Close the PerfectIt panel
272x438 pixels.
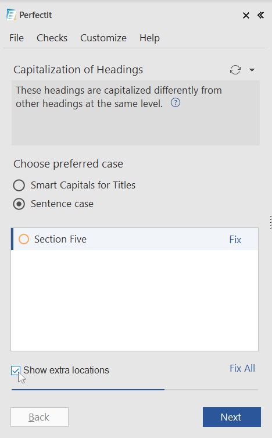pyautogui.click(x=246, y=15)
